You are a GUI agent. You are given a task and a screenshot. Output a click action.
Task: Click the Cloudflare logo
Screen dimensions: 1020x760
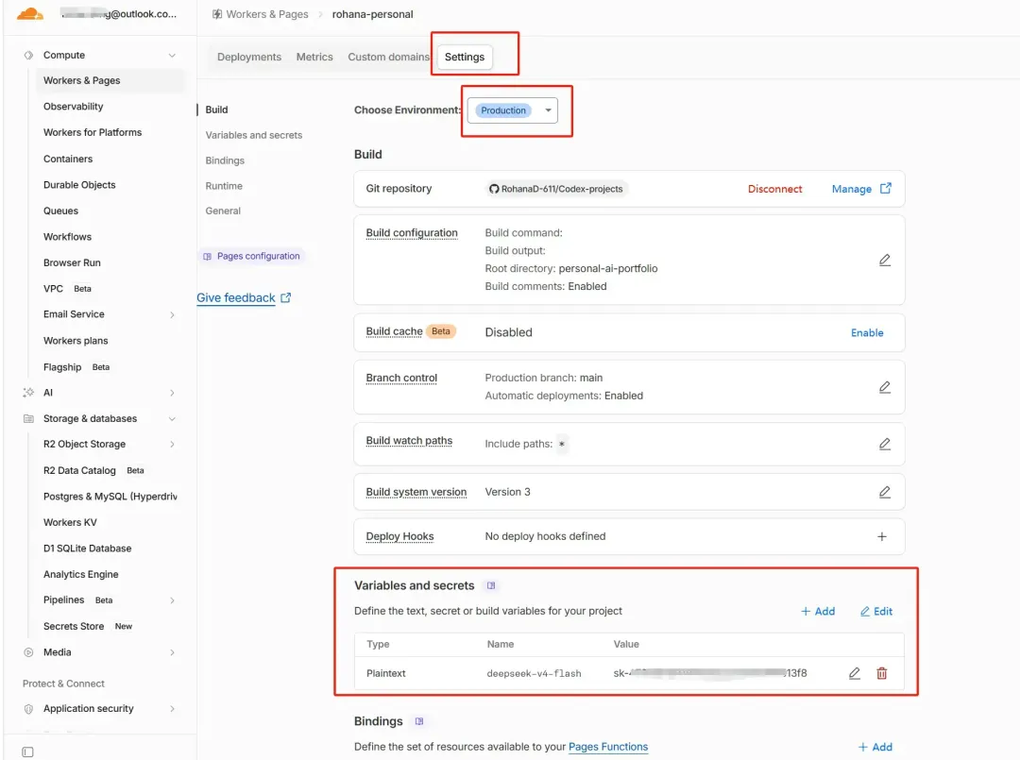[x=30, y=13]
